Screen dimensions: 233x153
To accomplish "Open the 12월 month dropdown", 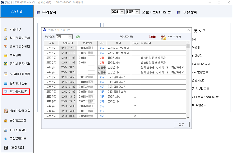I will pyautogui.click(x=137, y=12).
